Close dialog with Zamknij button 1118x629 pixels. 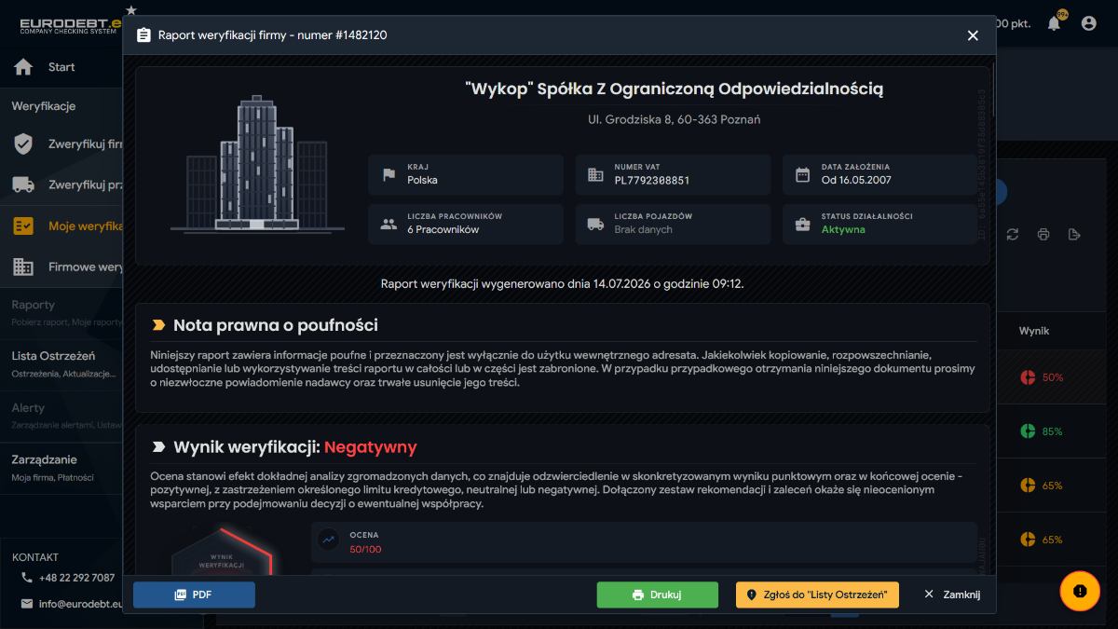click(x=951, y=595)
